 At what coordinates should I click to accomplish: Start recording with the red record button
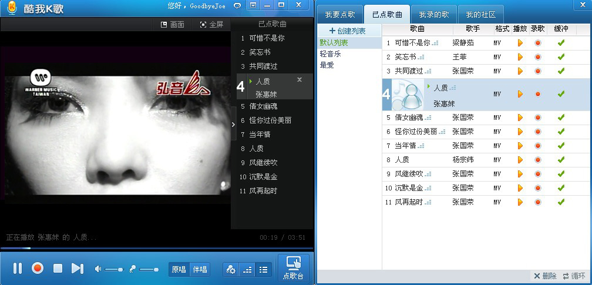pyautogui.click(x=38, y=269)
